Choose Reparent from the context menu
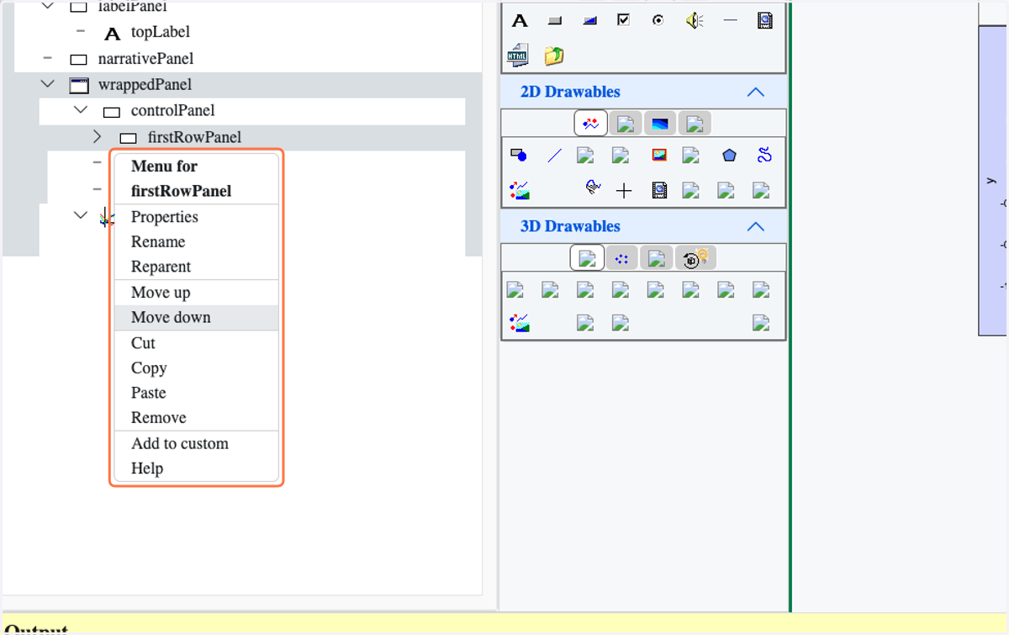The width and height of the screenshot is (1009, 635). [197, 267]
